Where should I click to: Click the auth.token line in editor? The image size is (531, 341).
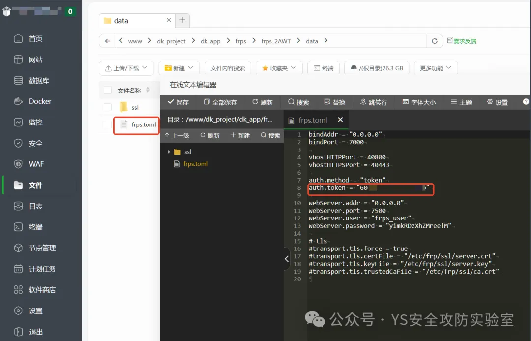369,188
